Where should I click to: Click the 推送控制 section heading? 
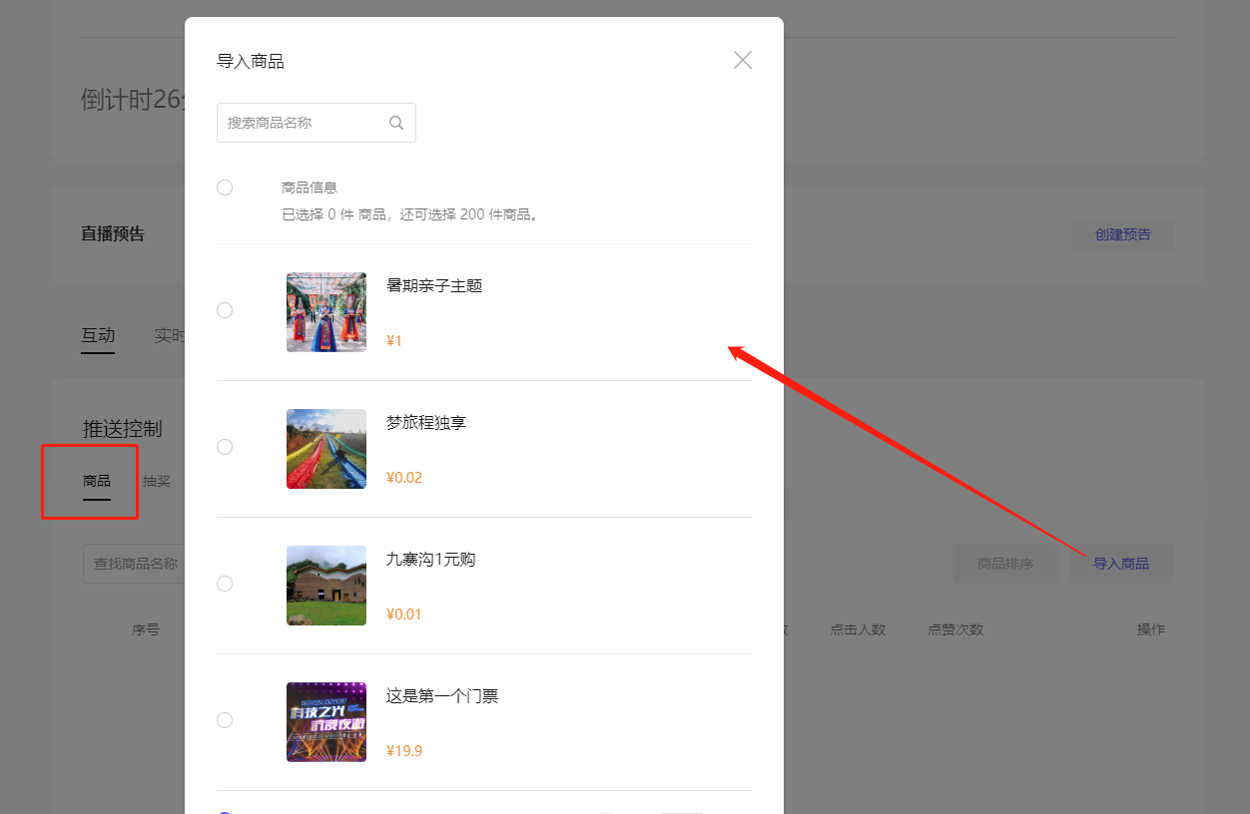point(123,429)
